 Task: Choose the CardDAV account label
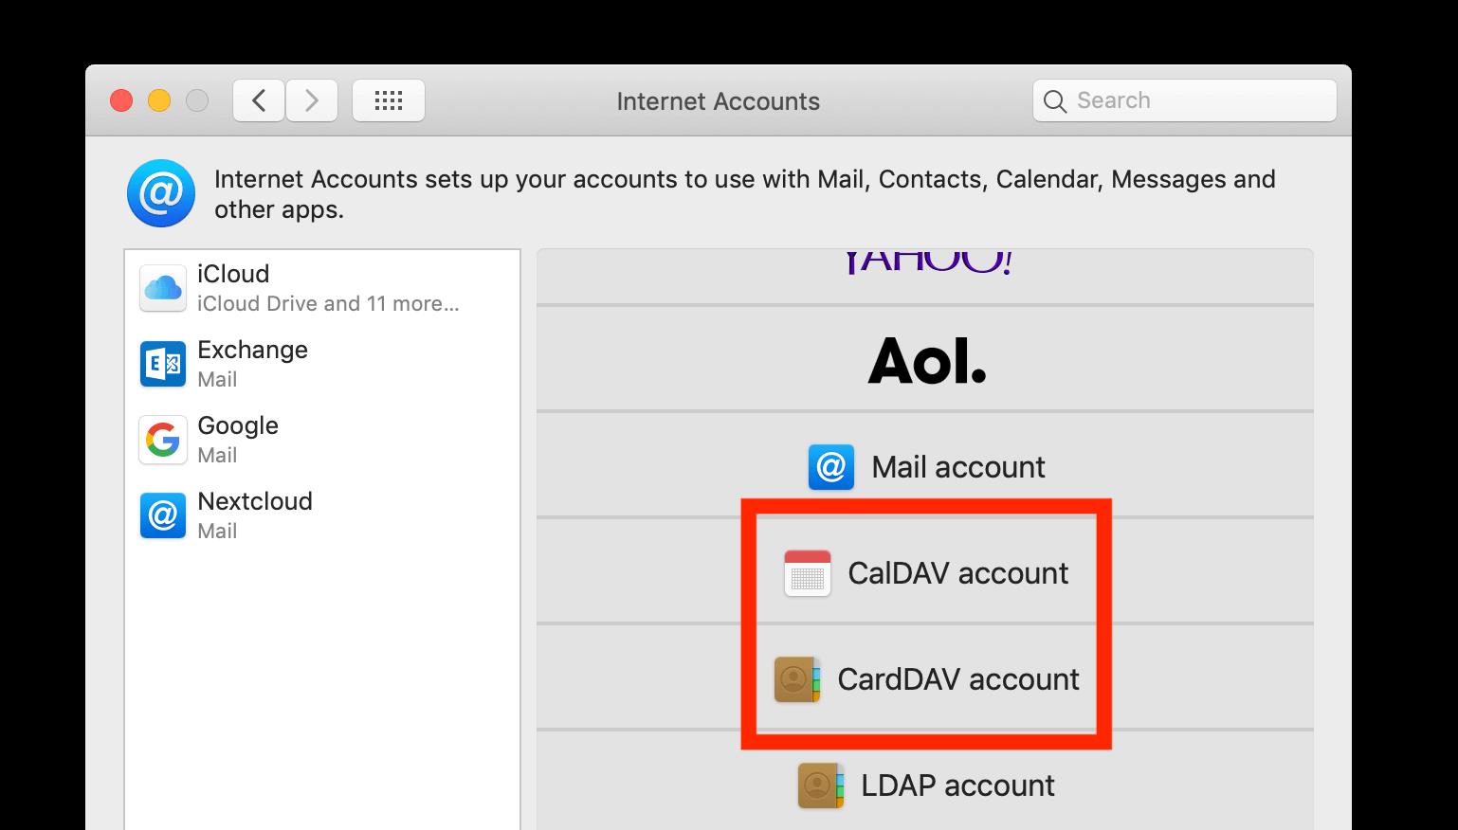pyautogui.click(x=957, y=679)
